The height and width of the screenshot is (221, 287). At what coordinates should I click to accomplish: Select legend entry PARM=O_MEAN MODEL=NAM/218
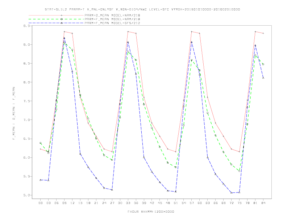coord(112,15)
